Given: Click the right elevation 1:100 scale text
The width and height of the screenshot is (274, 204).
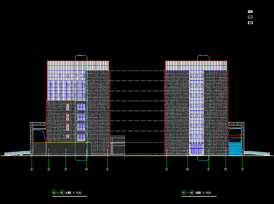Looking at the screenshot, I should point(206,193).
